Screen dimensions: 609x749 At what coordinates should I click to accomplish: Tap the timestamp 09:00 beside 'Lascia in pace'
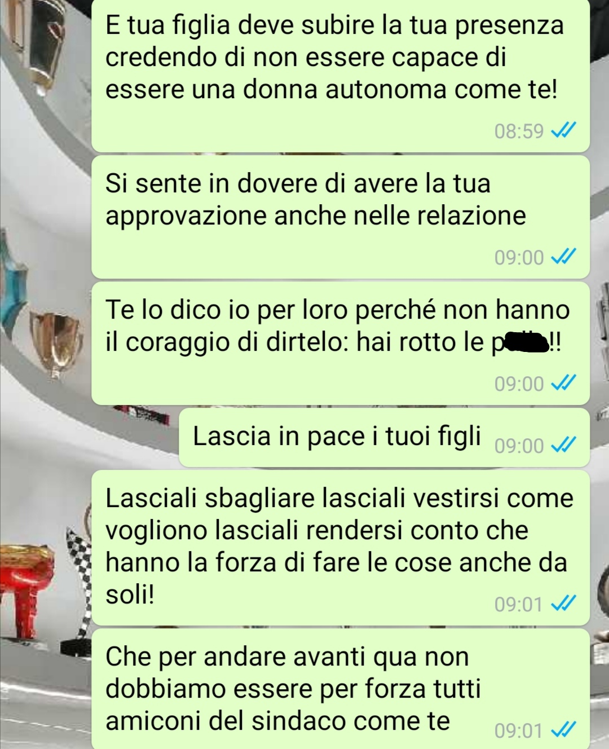[x=519, y=446]
